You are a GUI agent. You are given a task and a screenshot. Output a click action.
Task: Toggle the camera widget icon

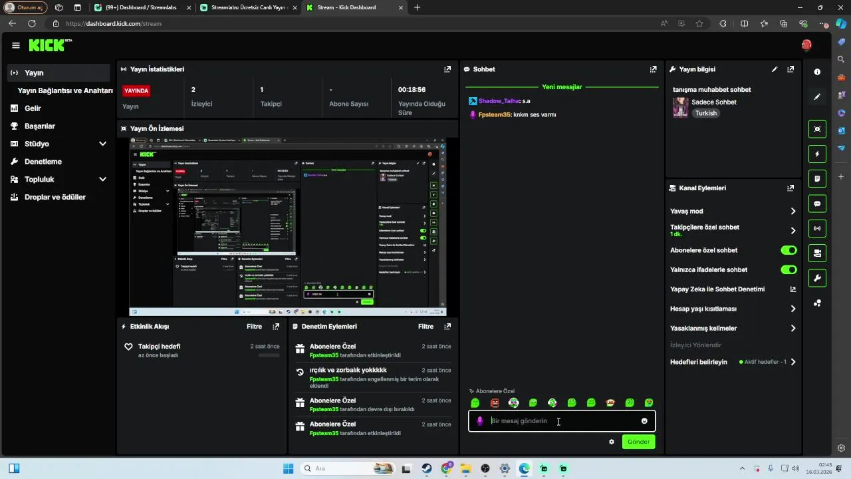(817, 253)
